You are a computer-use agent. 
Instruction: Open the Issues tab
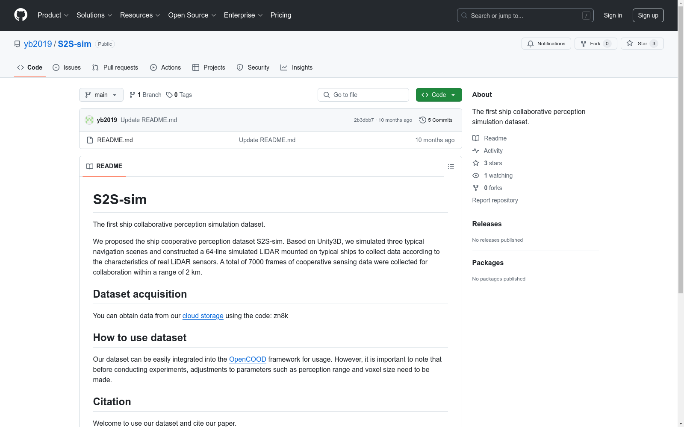click(x=67, y=67)
